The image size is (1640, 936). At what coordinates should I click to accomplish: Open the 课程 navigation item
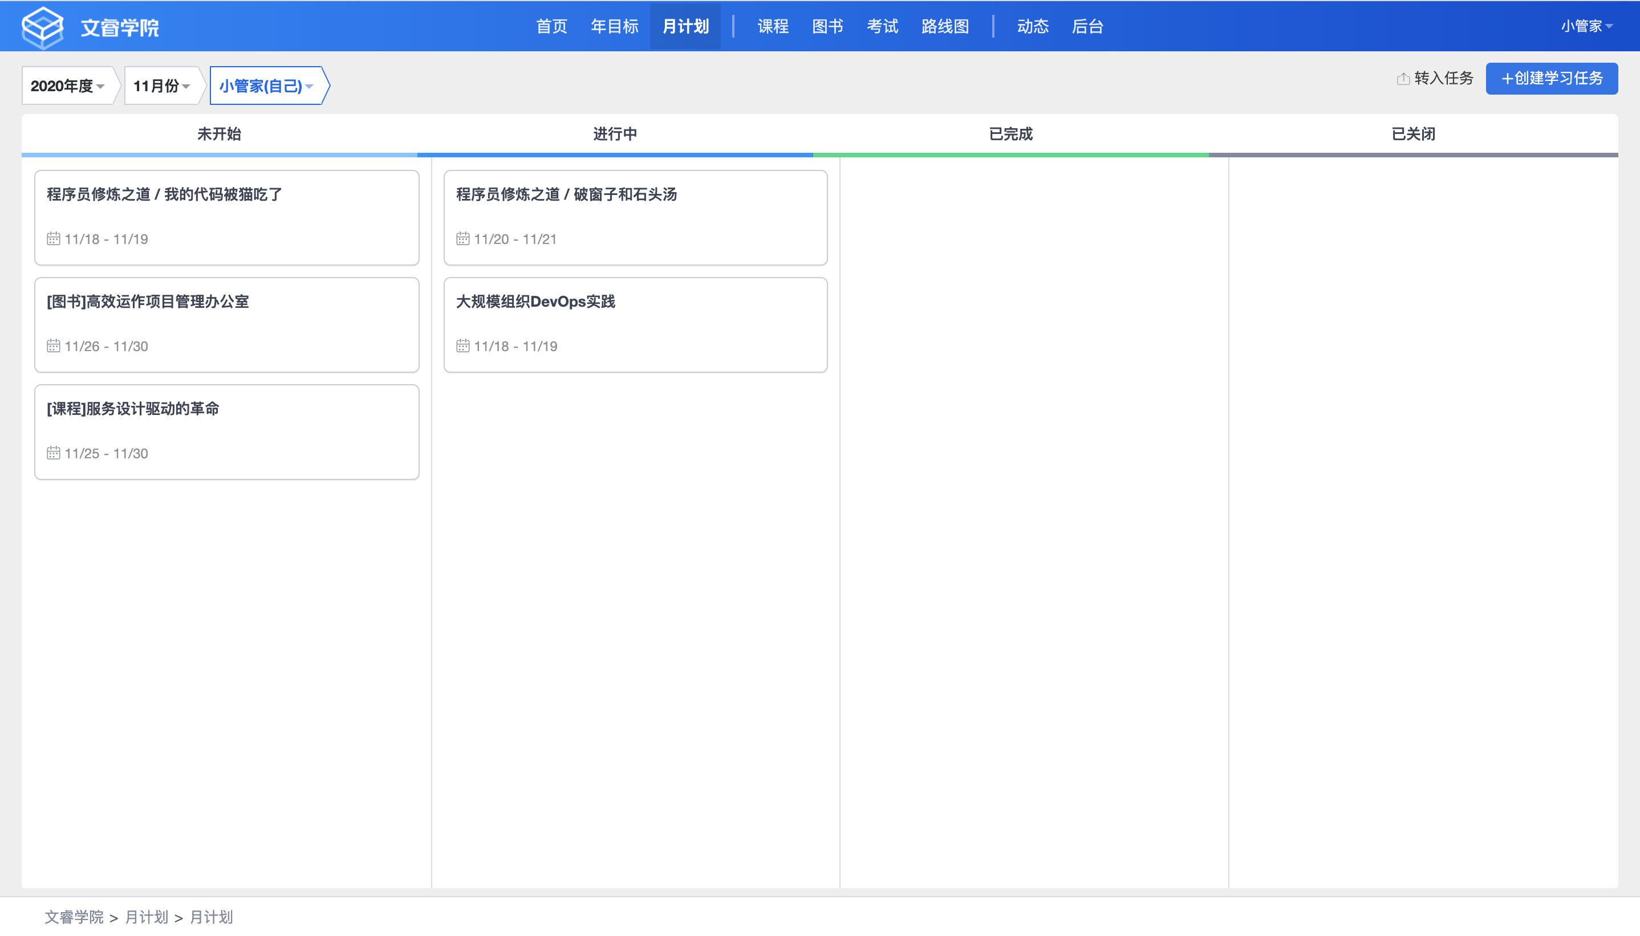click(x=773, y=26)
